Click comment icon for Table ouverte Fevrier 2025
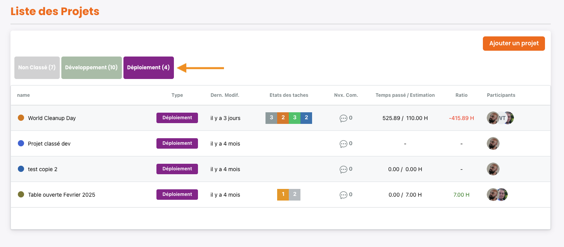 point(343,195)
